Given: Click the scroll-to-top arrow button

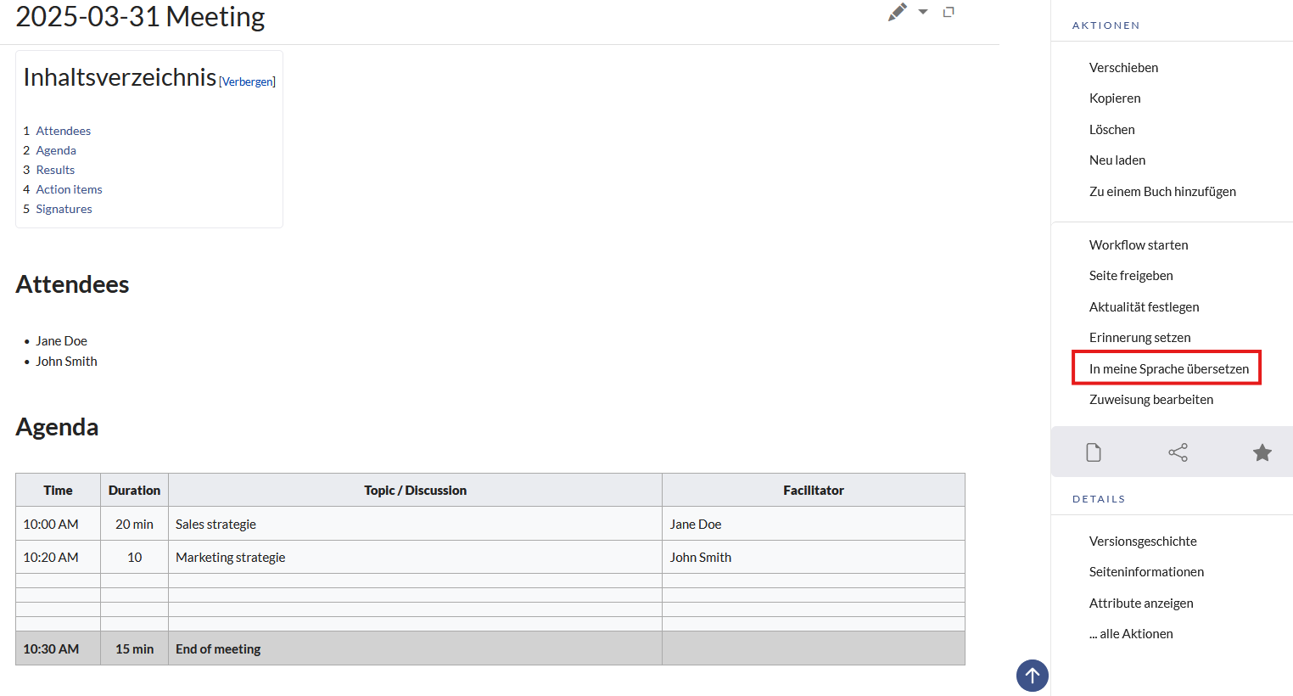Looking at the screenshot, I should [1032, 676].
